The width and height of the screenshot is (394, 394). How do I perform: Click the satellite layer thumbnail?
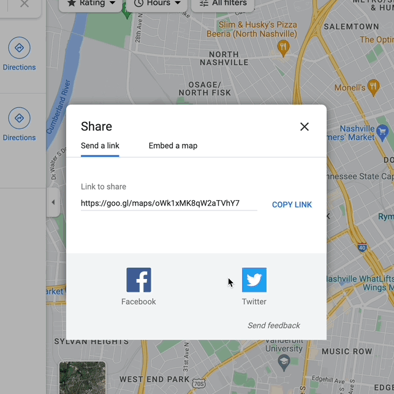click(82, 378)
